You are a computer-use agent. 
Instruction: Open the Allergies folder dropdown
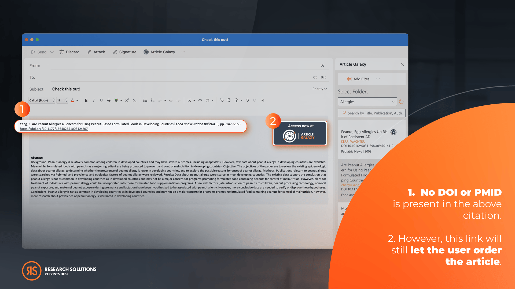367,102
